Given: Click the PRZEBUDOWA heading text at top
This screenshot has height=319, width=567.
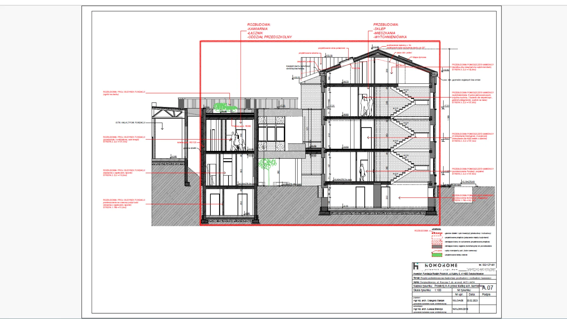Looking at the screenshot, I should pos(386,25).
